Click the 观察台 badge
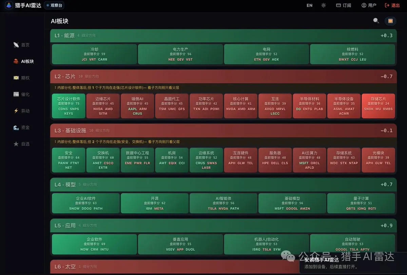 54,5
